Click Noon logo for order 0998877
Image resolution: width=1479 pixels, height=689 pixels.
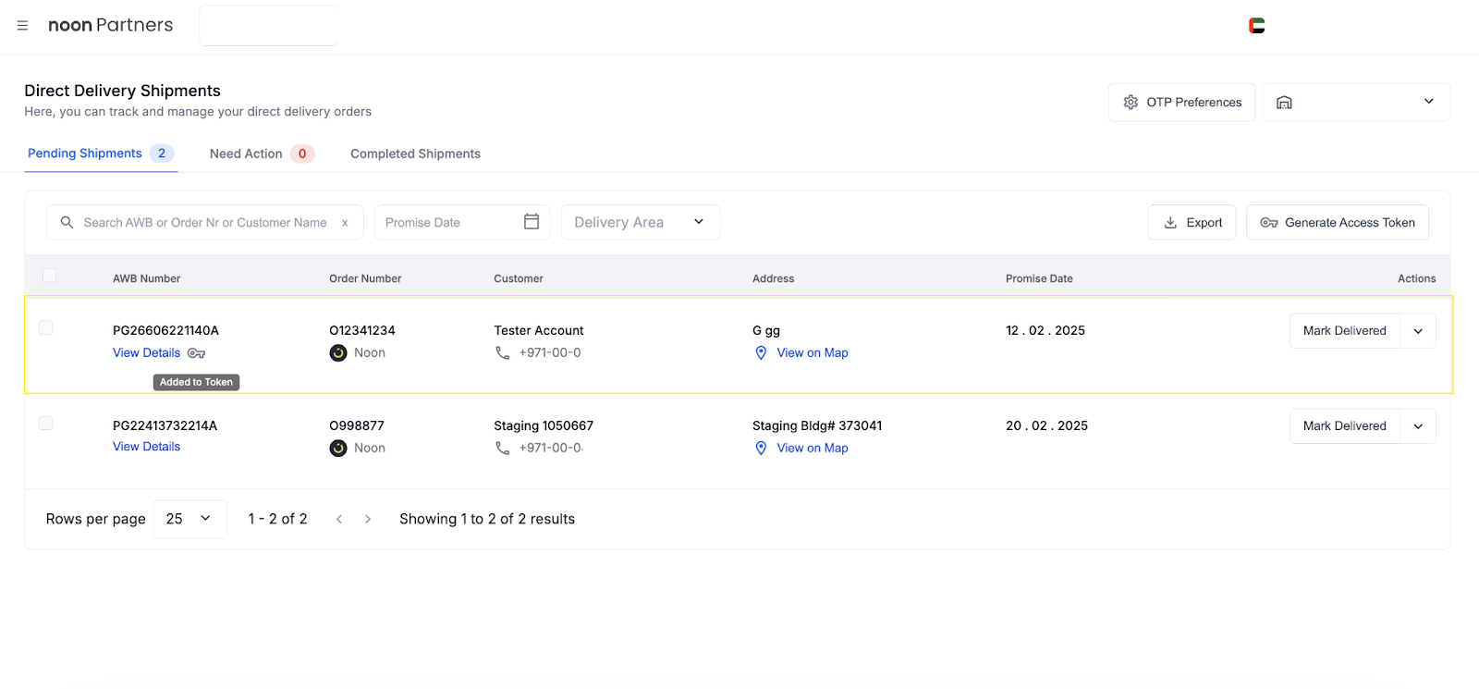[338, 449]
